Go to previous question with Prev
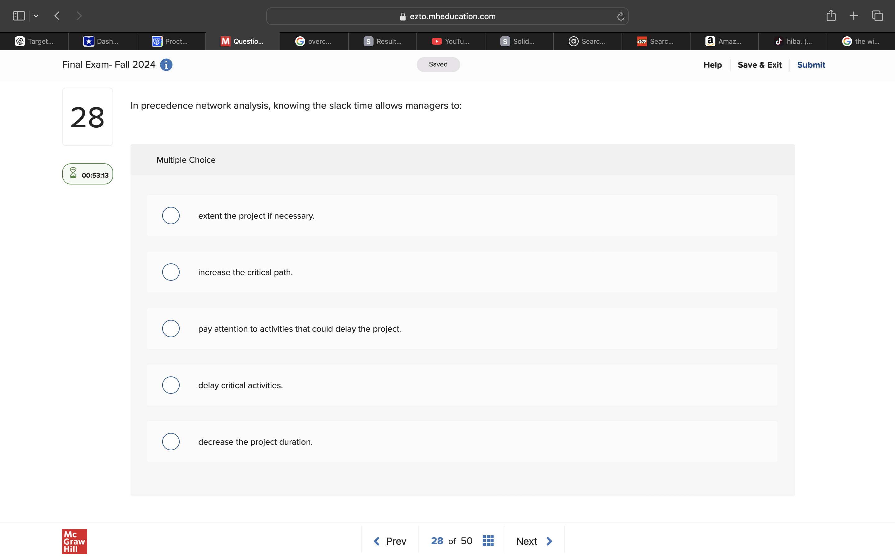This screenshot has height=559, width=895. pyautogui.click(x=390, y=541)
